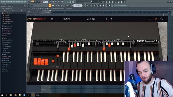The height and width of the screenshot is (97, 173).
Task: Click the Black Vox preset name
Action: coord(91,19)
